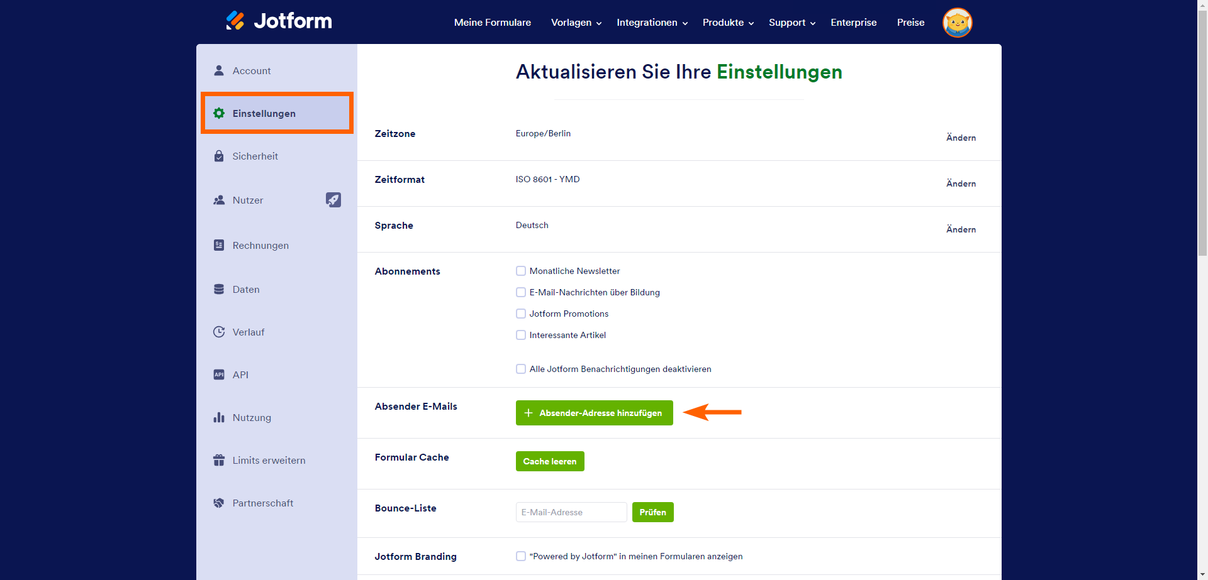Open Verlauf in the sidebar
Image resolution: width=1208 pixels, height=580 pixels.
click(x=277, y=332)
